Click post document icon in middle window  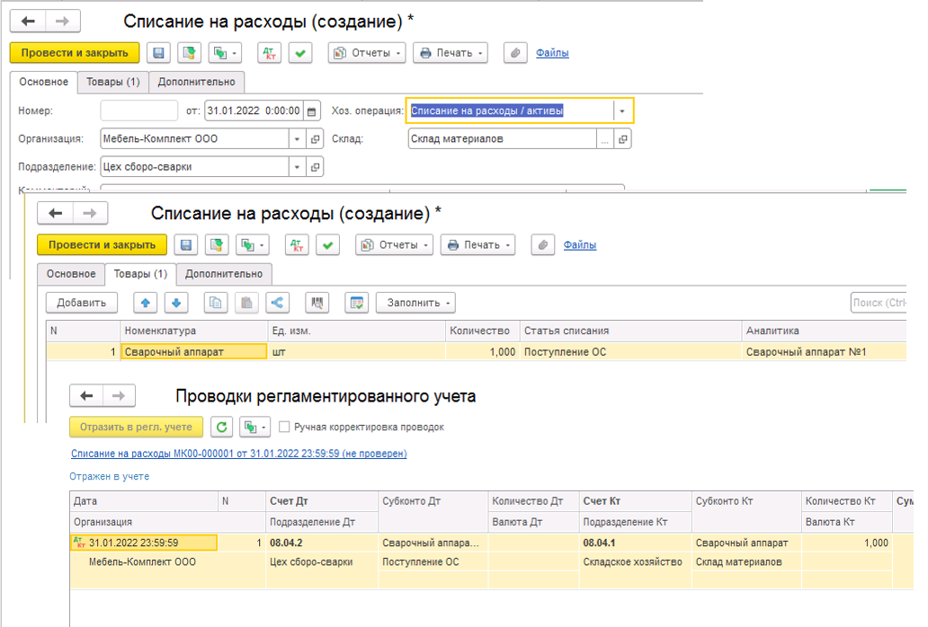click(217, 244)
